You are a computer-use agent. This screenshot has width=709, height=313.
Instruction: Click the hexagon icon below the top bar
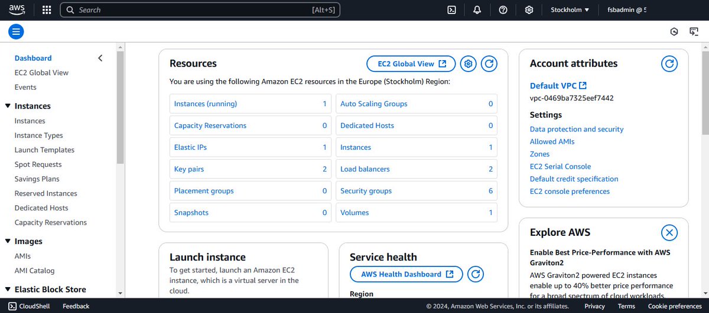674,32
